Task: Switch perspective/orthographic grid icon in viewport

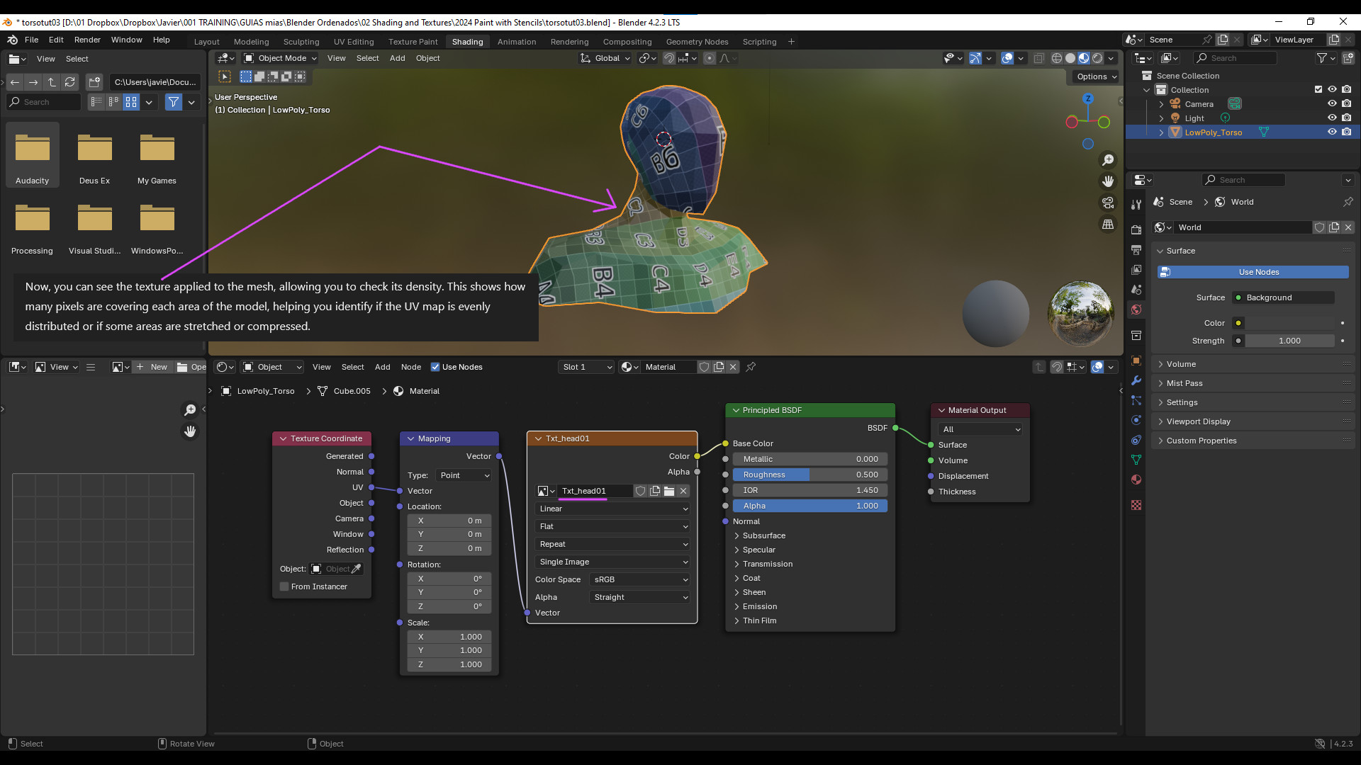Action: tap(1108, 224)
